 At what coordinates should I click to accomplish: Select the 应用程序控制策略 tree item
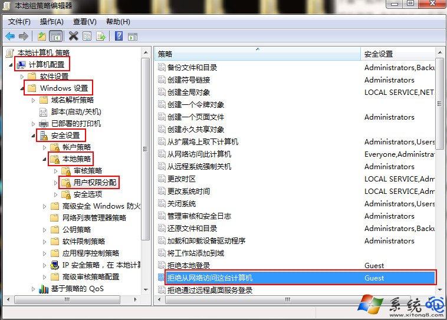(x=91, y=253)
